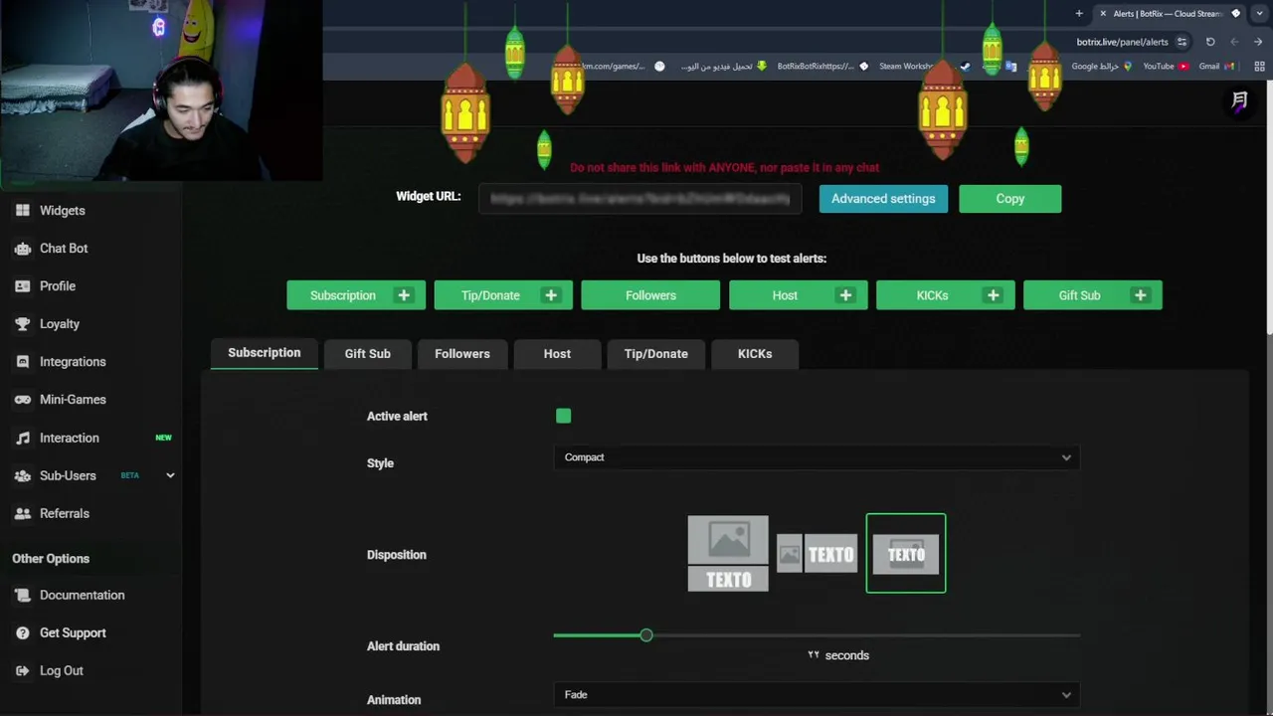Image resolution: width=1273 pixels, height=716 pixels.
Task: Toggle the Active alert checkbox
Action: (x=564, y=416)
